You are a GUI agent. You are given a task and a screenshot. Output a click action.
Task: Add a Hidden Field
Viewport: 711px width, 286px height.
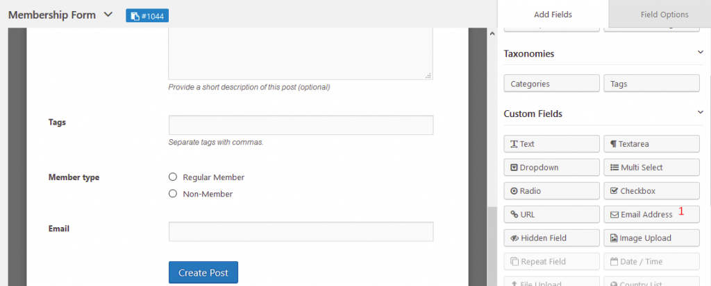click(x=552, y=238)
